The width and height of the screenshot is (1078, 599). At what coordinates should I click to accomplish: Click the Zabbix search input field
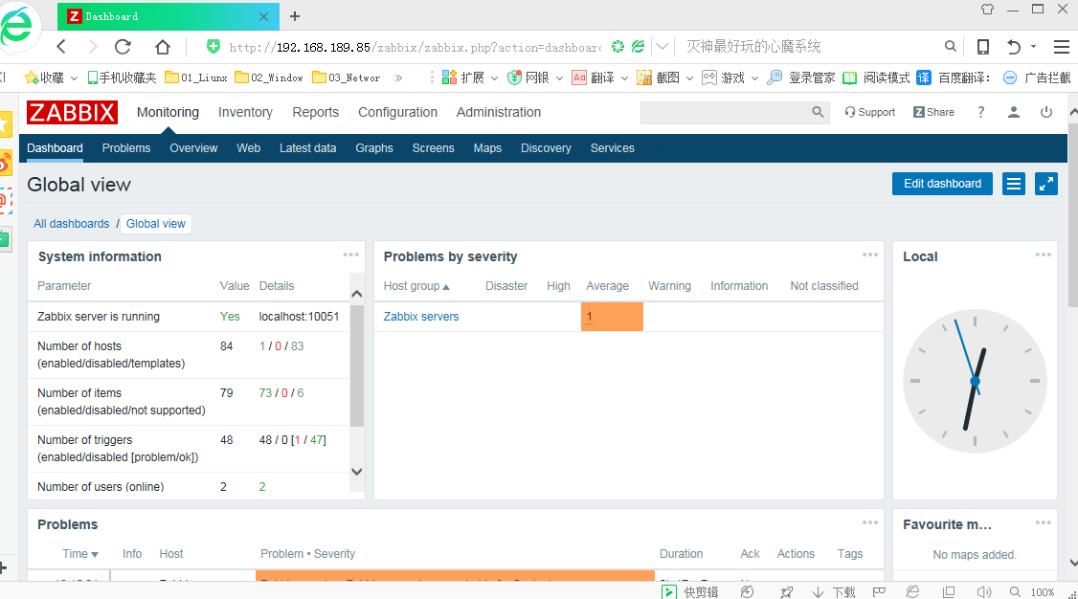(724, 112)
